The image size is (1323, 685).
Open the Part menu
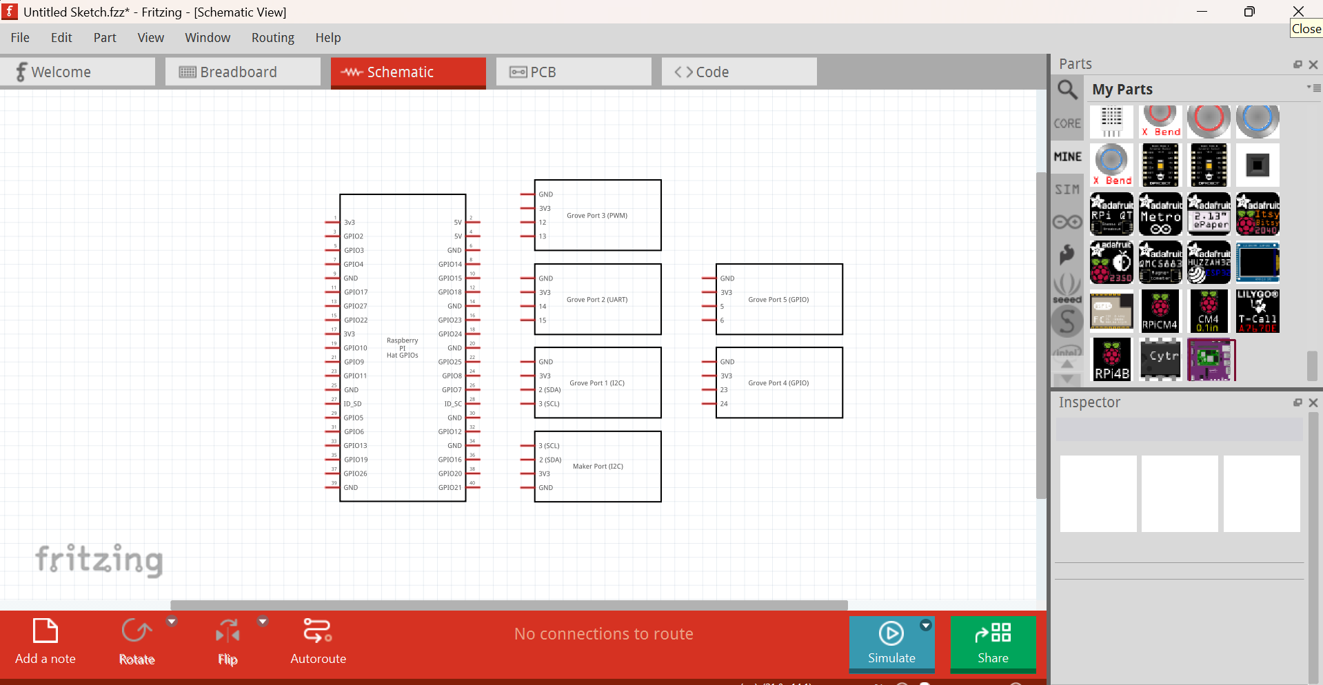tap(105, 38)
